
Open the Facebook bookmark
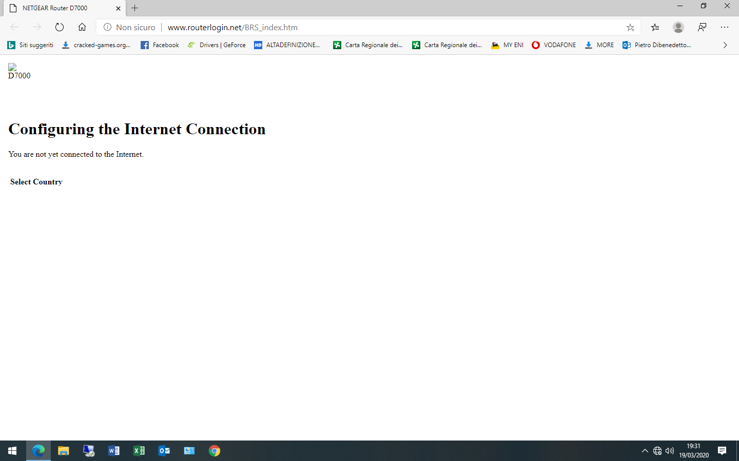[x=160, y=45]
